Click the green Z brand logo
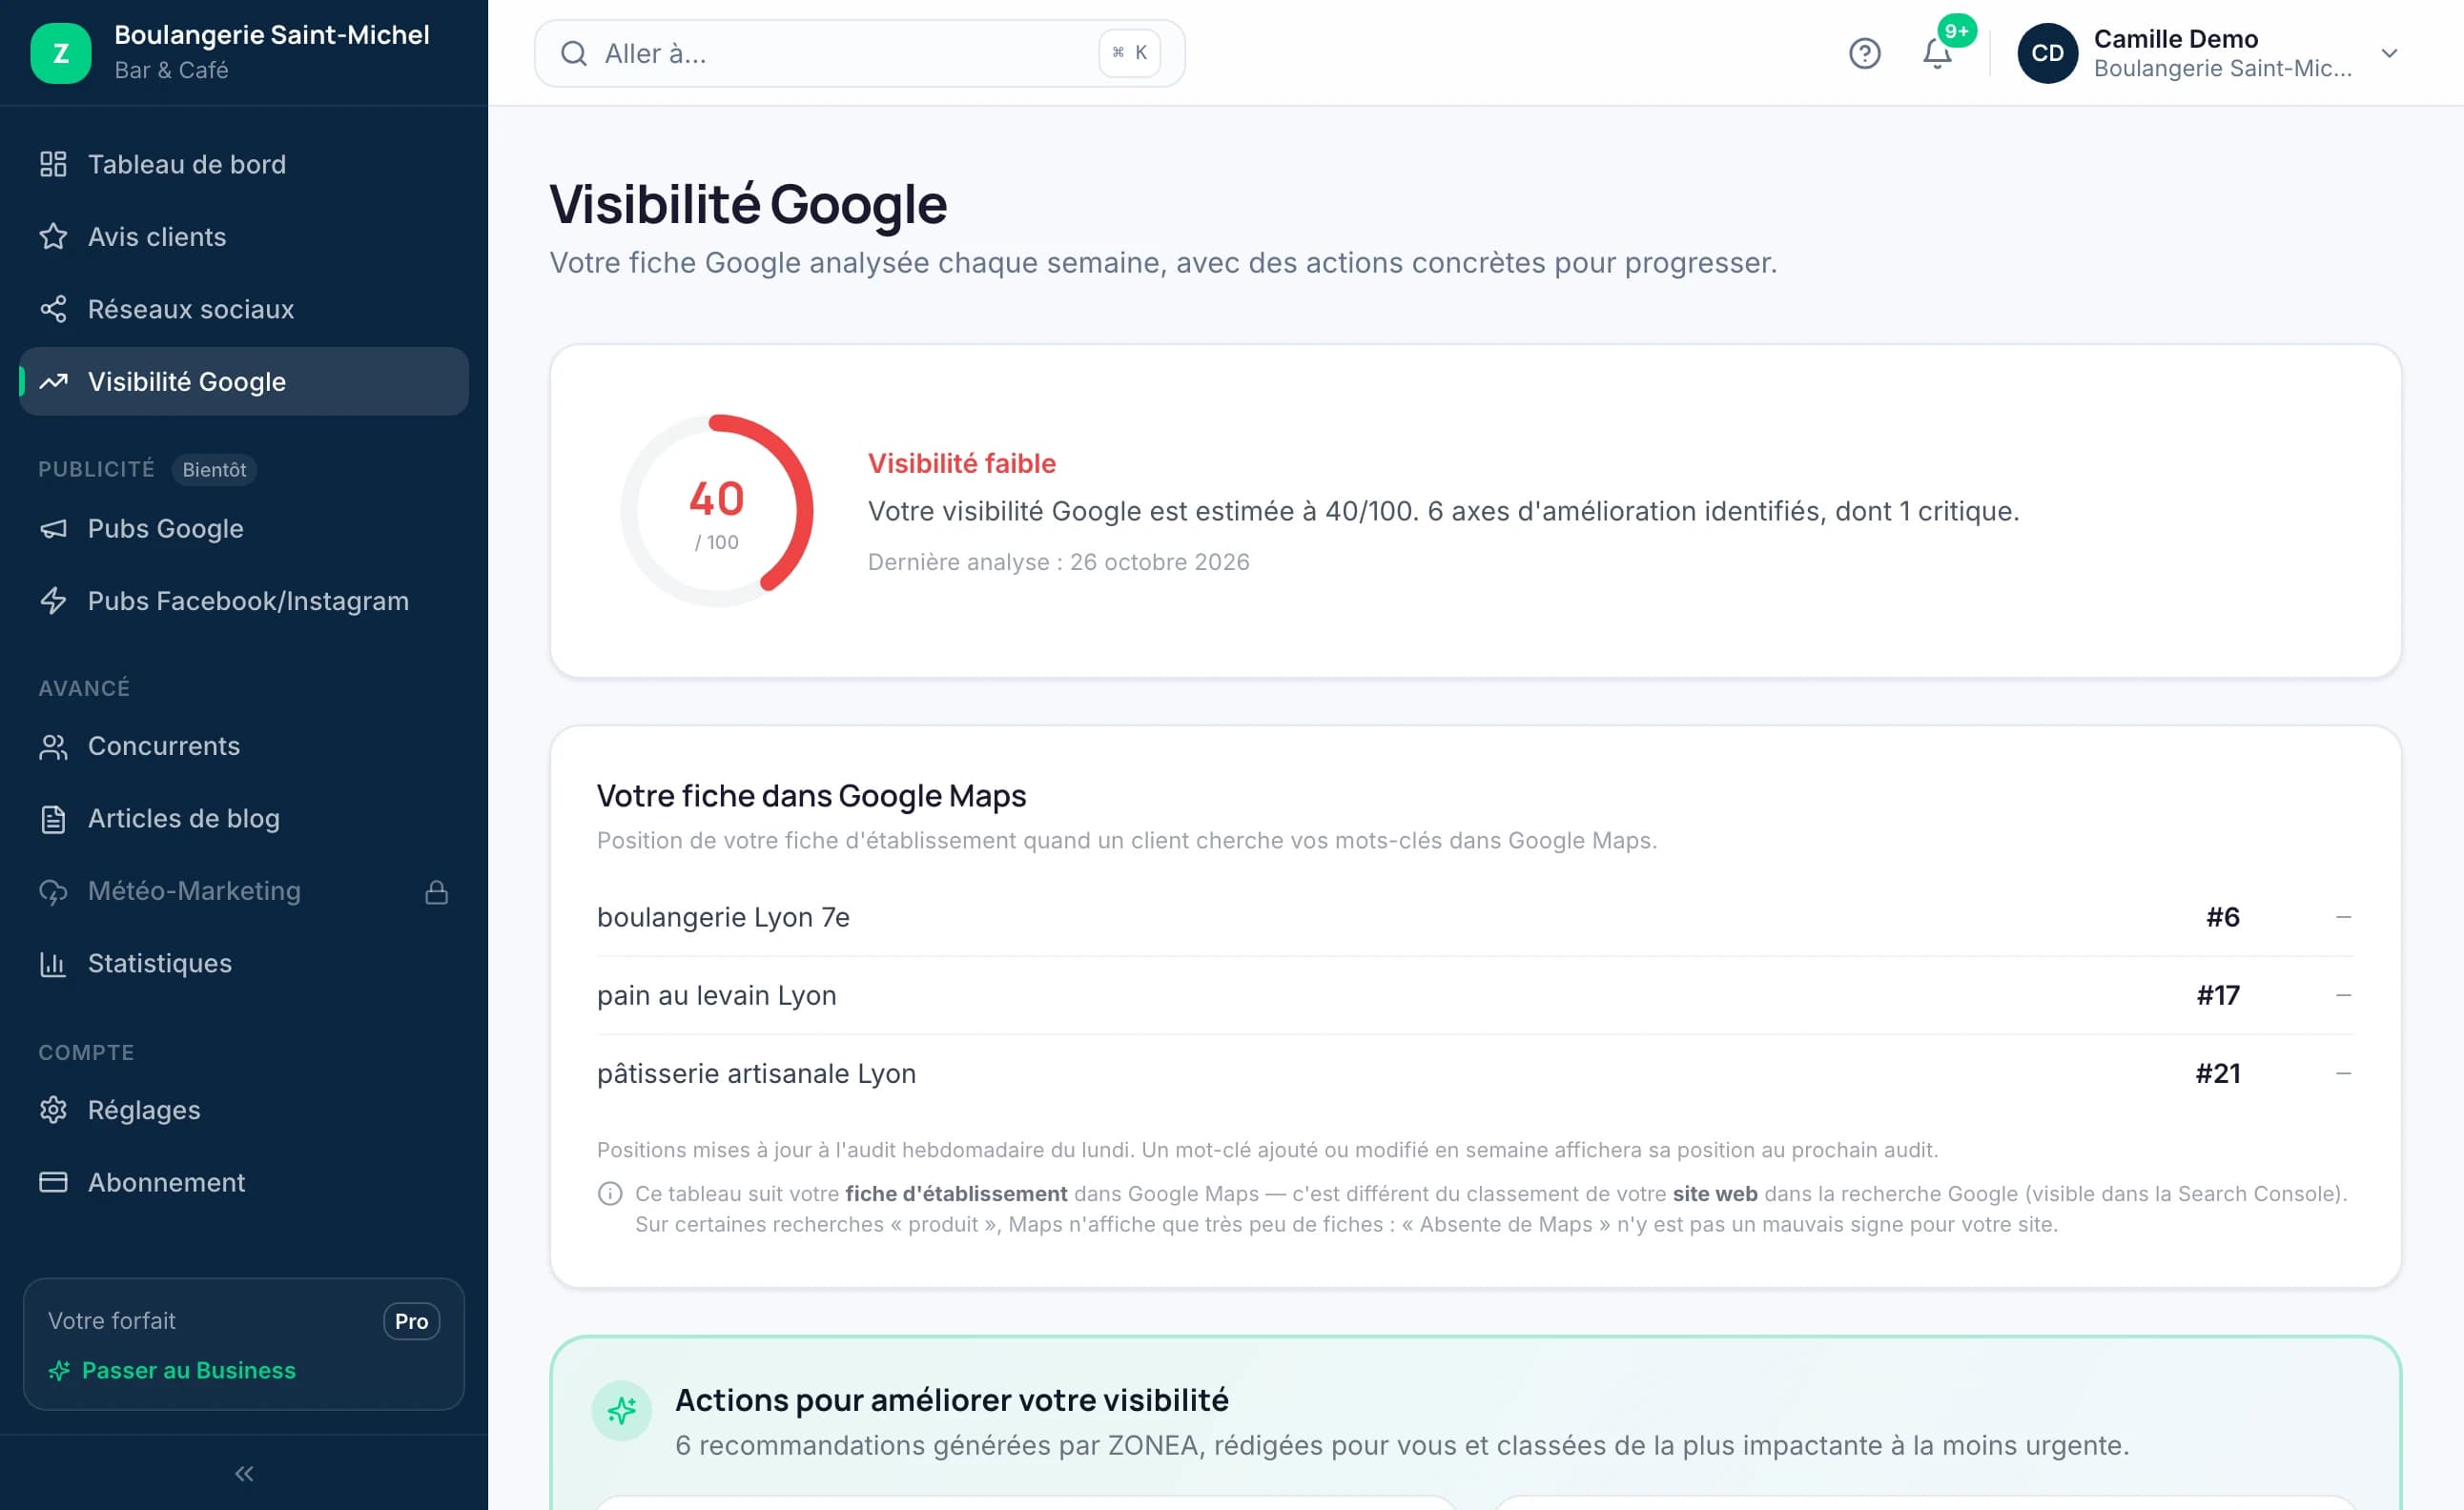Viewport: 2464px width, 1510px height. pyautogui.click(x=61, y=53)
